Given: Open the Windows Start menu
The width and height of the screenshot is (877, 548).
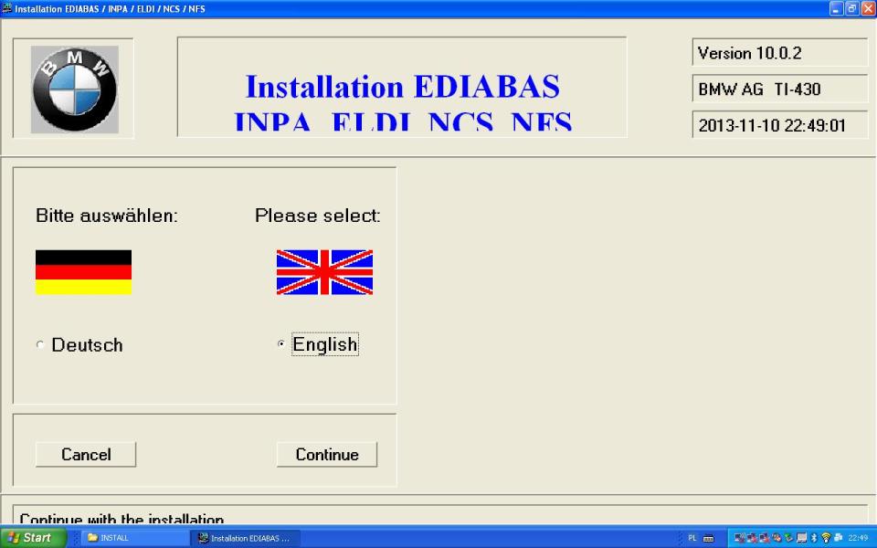Looking at the screenshot, I should (x=32, y=538).
